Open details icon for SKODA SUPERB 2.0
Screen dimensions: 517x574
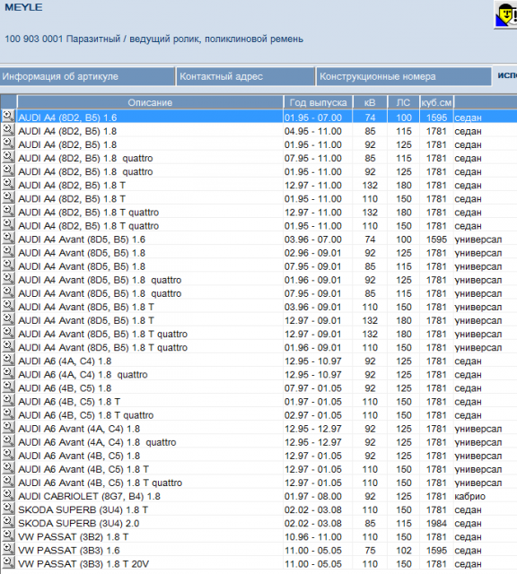8,523
